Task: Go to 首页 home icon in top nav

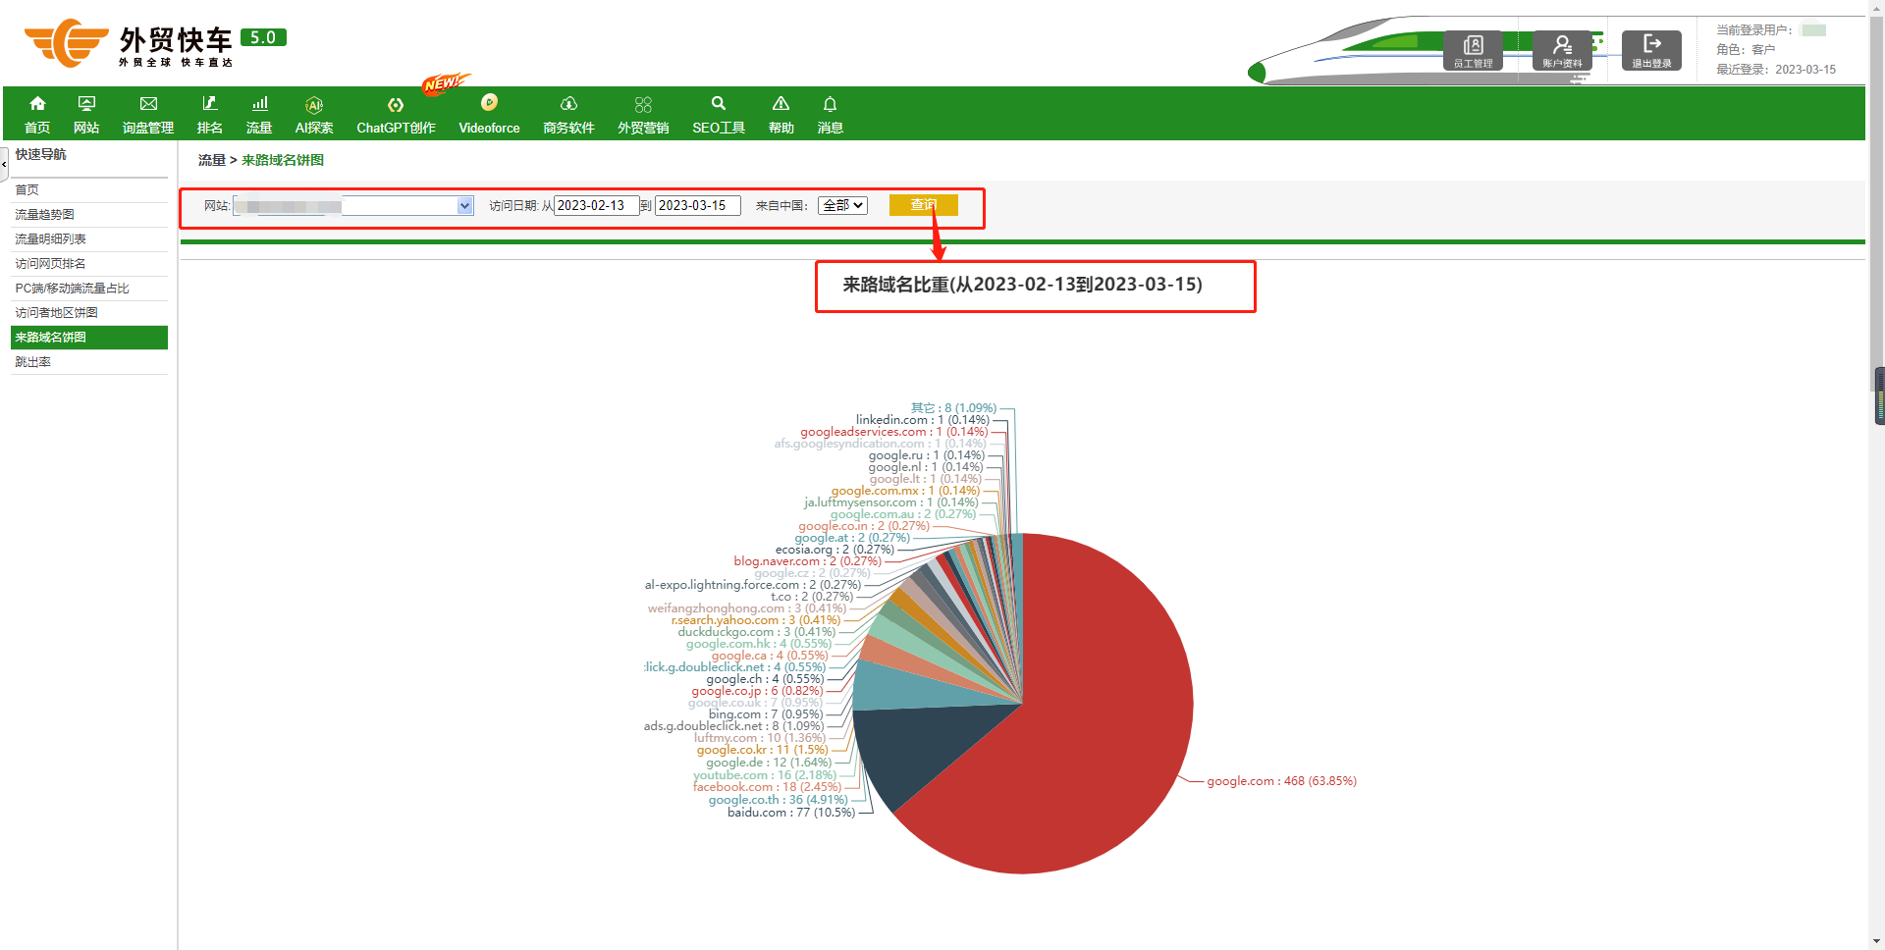Action: (37, 103)
